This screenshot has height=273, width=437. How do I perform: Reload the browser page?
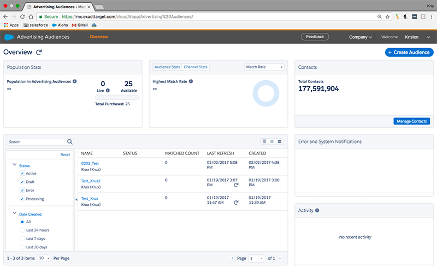tap(22, 17)
